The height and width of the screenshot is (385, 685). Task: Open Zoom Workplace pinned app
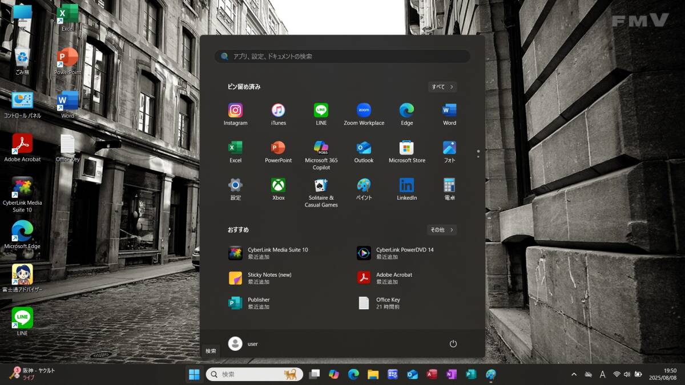364,115
